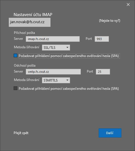The height and width of the screenshot is (151, 135).
Task: Click the Metoda šifrování label under Příchozí pošta
Action: click(x=27, y=47)
